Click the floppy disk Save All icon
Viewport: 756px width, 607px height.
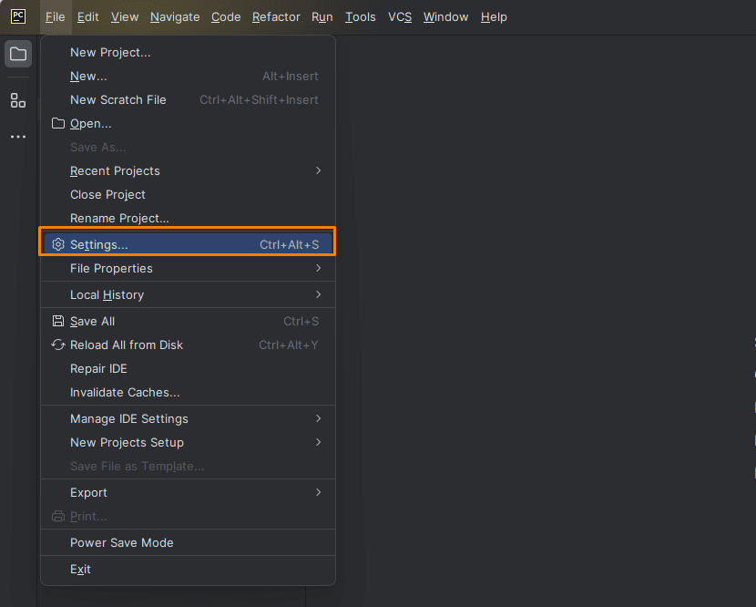click(58, 322)
